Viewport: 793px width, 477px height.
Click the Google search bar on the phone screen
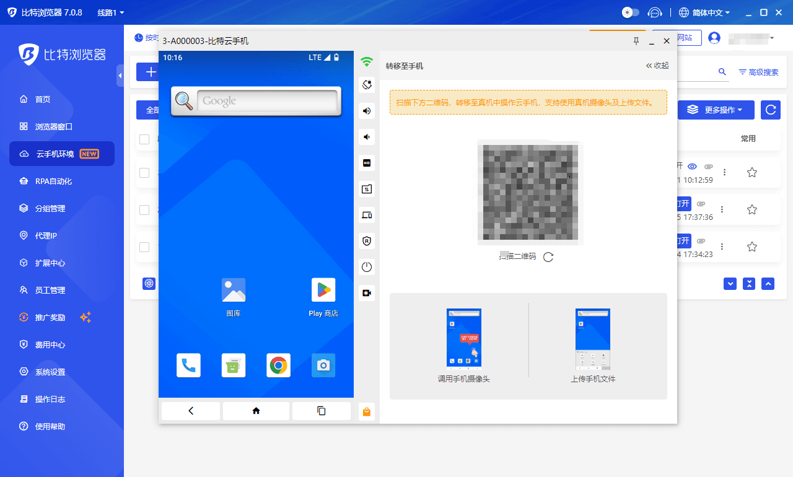tap(266, 101)
